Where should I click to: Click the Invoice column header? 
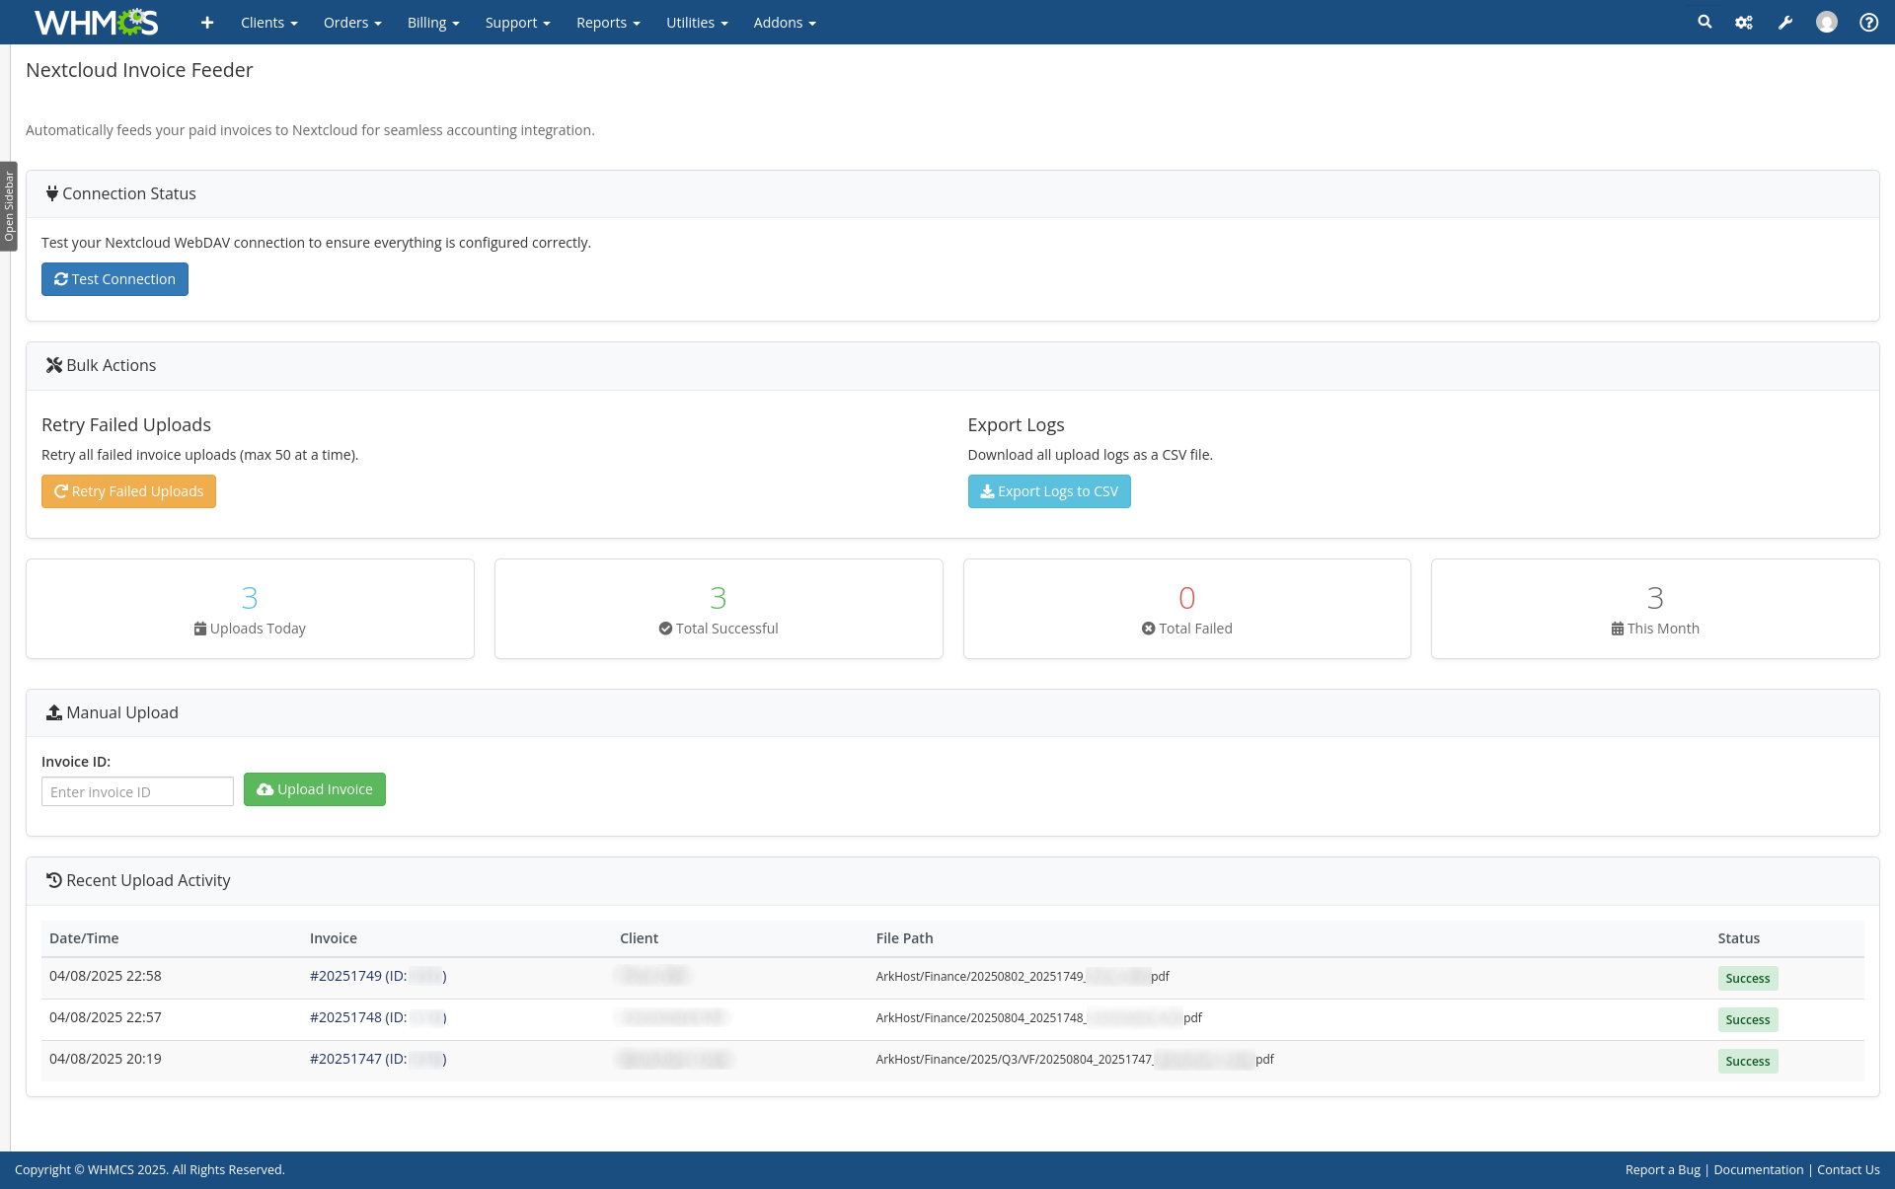point(334,938)
